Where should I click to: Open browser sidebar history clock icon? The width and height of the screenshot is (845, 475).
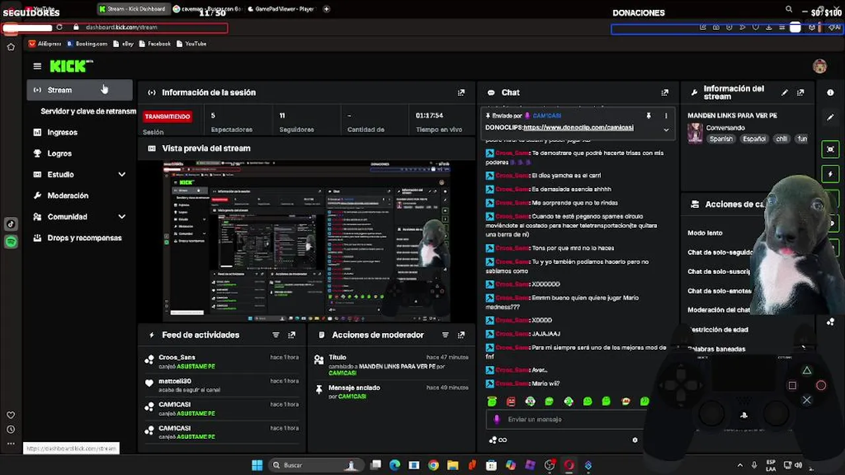(11, 429)
